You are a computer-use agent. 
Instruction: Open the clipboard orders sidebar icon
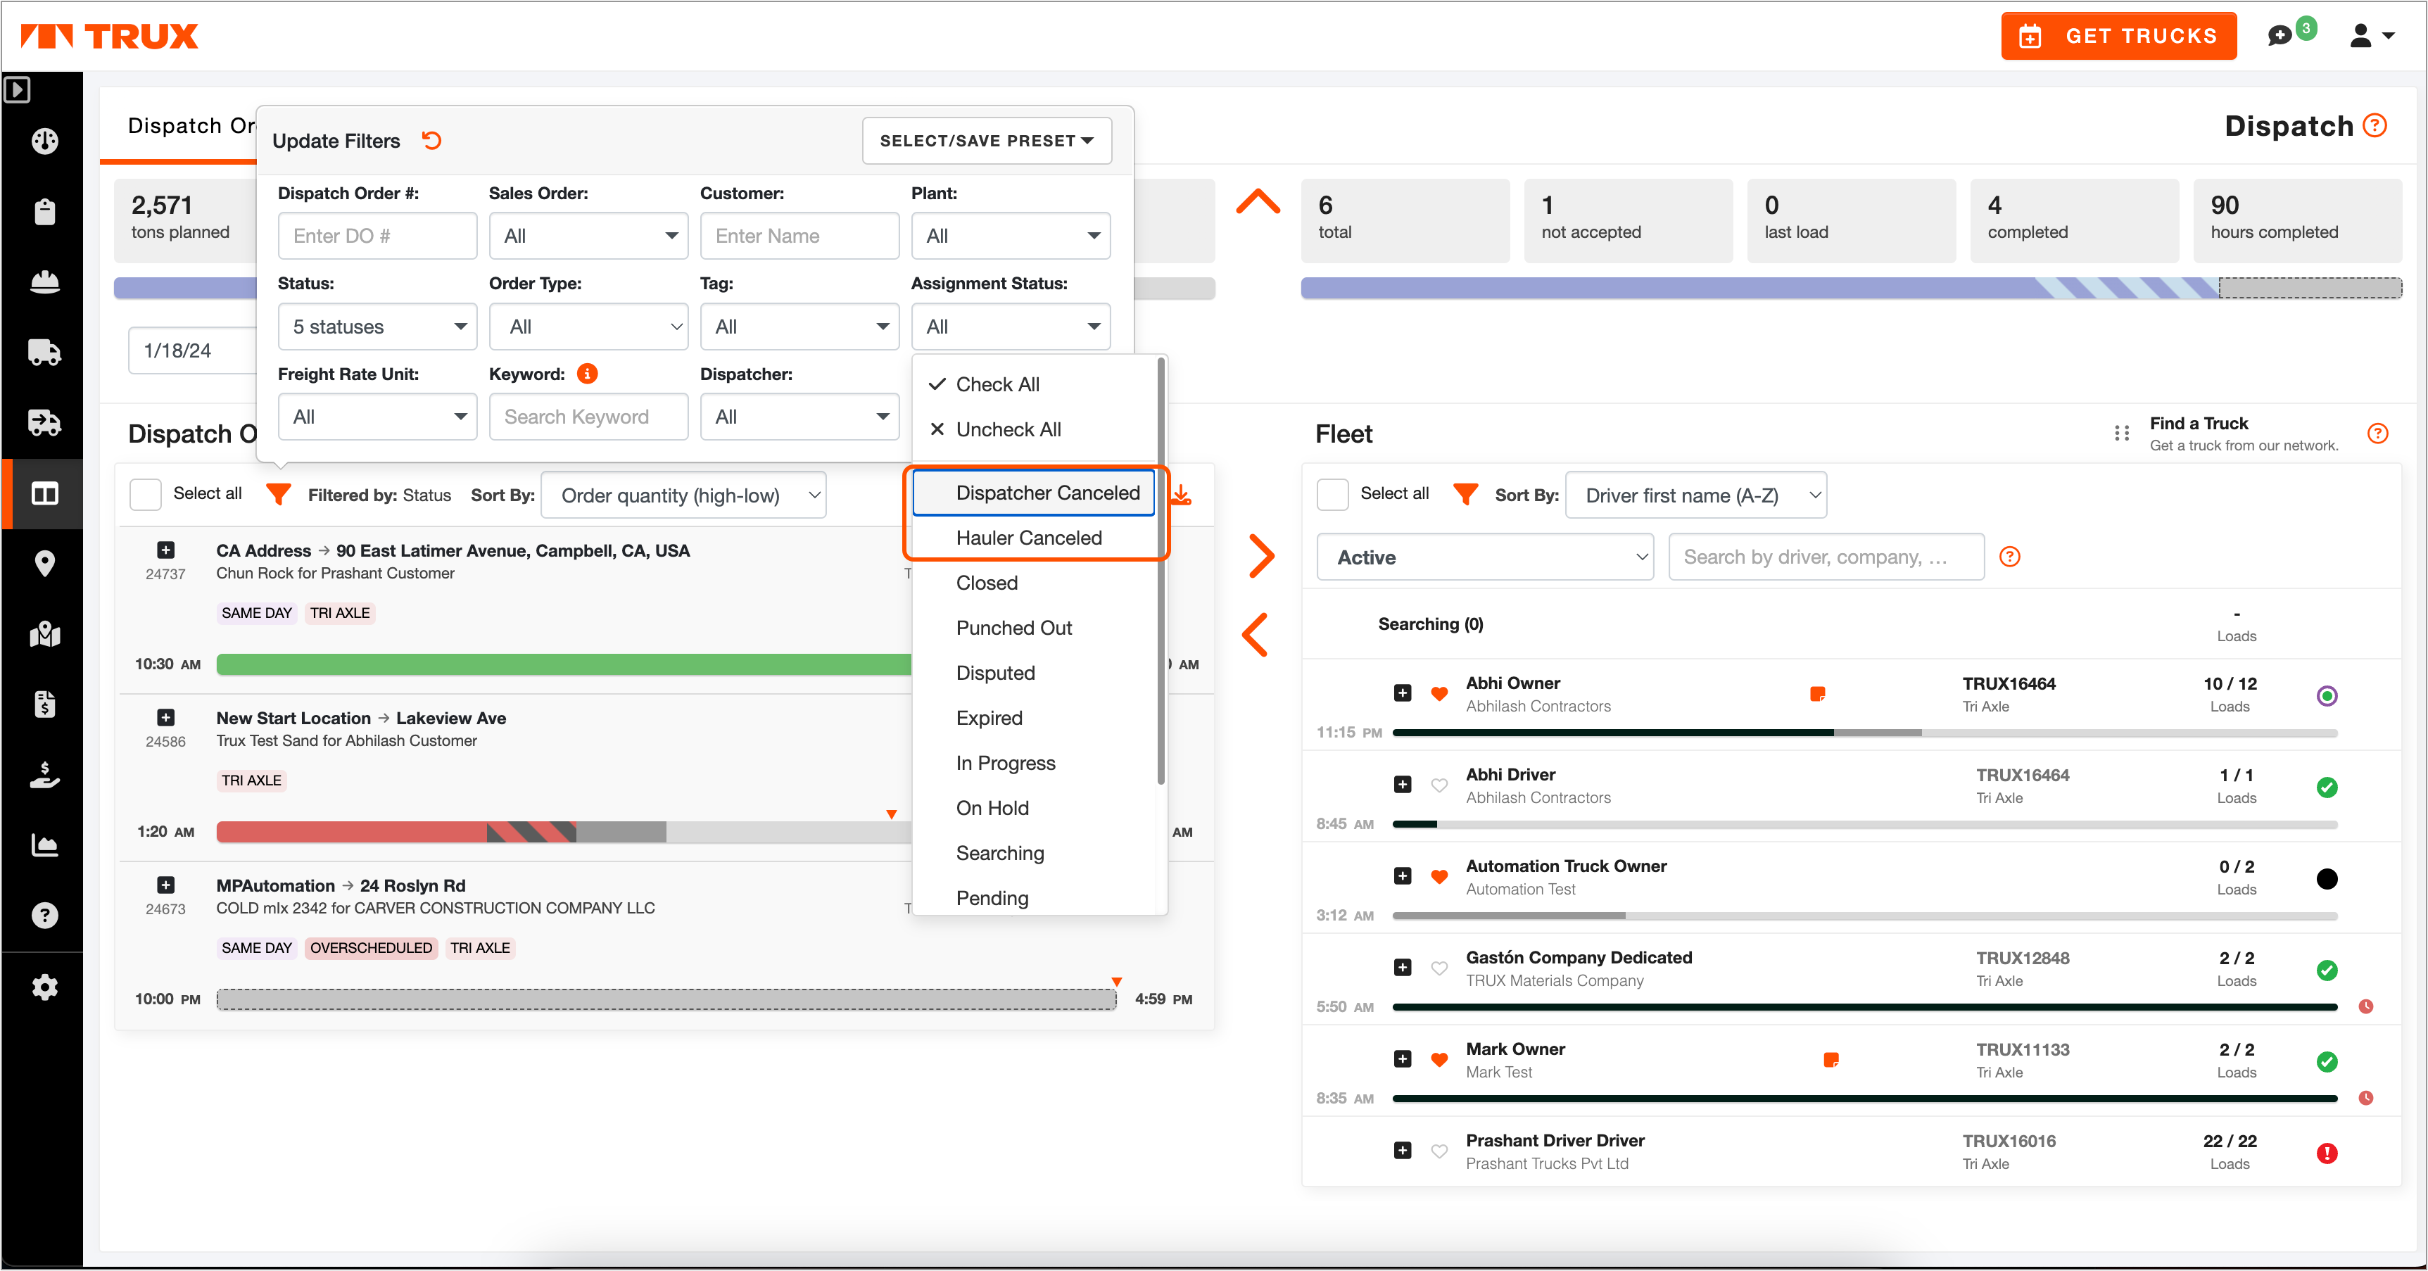point(44,211)
